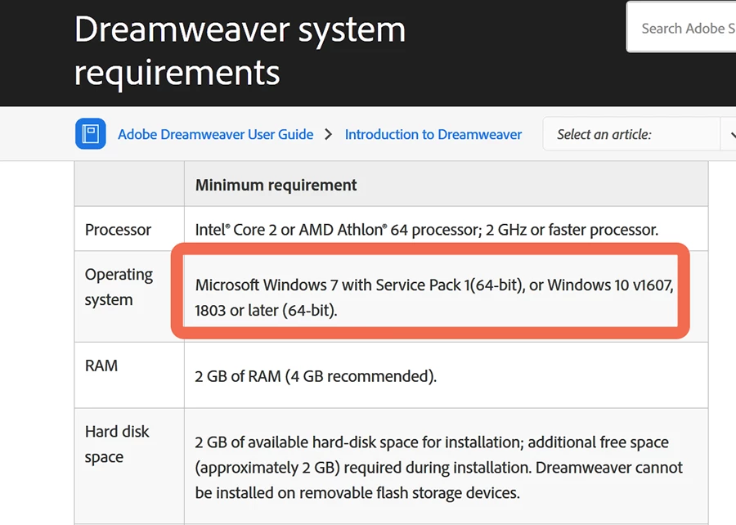The width and height of the screenshot is (736, 525).
Task: Click the Search Adobe input field
Action: [681, 28]
